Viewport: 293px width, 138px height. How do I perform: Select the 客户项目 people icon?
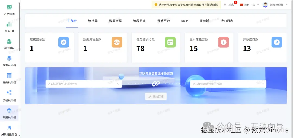click(9, 41)
